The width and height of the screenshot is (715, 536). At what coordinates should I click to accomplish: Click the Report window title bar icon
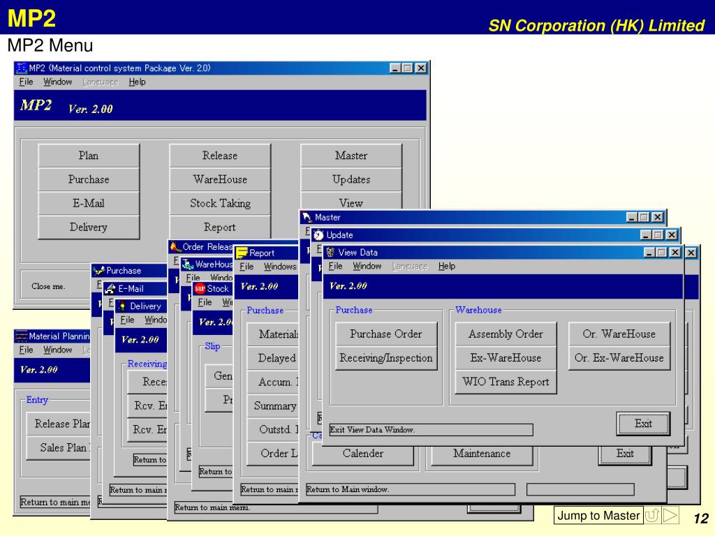click(x=242, y=253)
